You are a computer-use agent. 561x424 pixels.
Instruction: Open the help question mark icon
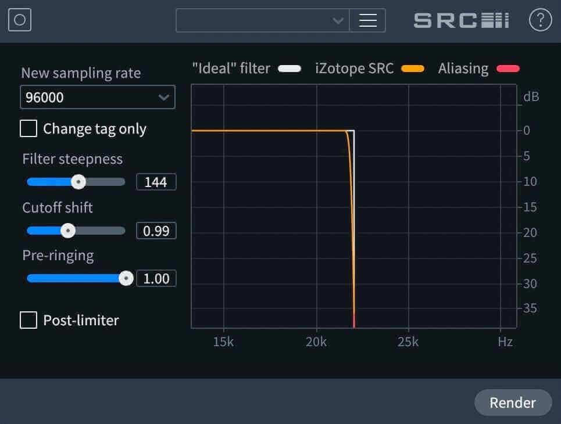click(x=540, y=20)
